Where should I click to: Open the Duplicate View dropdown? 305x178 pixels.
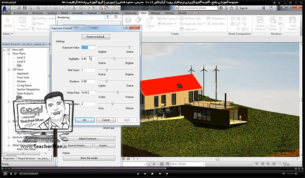pos(204,24)
